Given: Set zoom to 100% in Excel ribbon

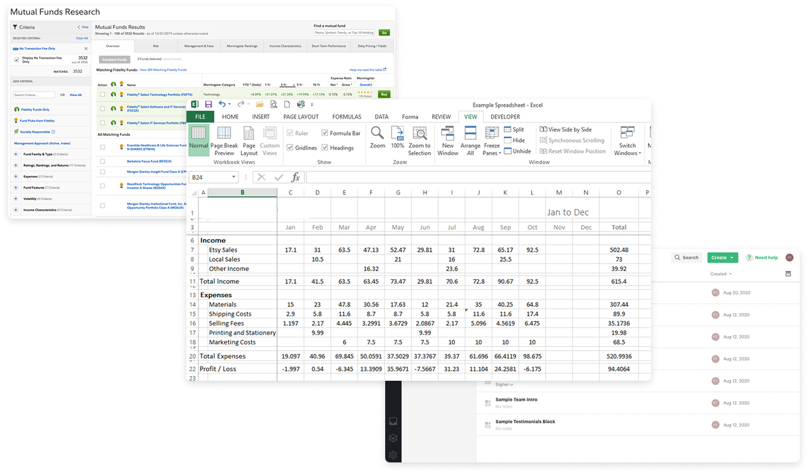Looking at the screenshot, I should coord(398,137).
